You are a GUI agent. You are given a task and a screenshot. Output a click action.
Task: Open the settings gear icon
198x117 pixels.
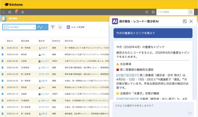[147, 12]
